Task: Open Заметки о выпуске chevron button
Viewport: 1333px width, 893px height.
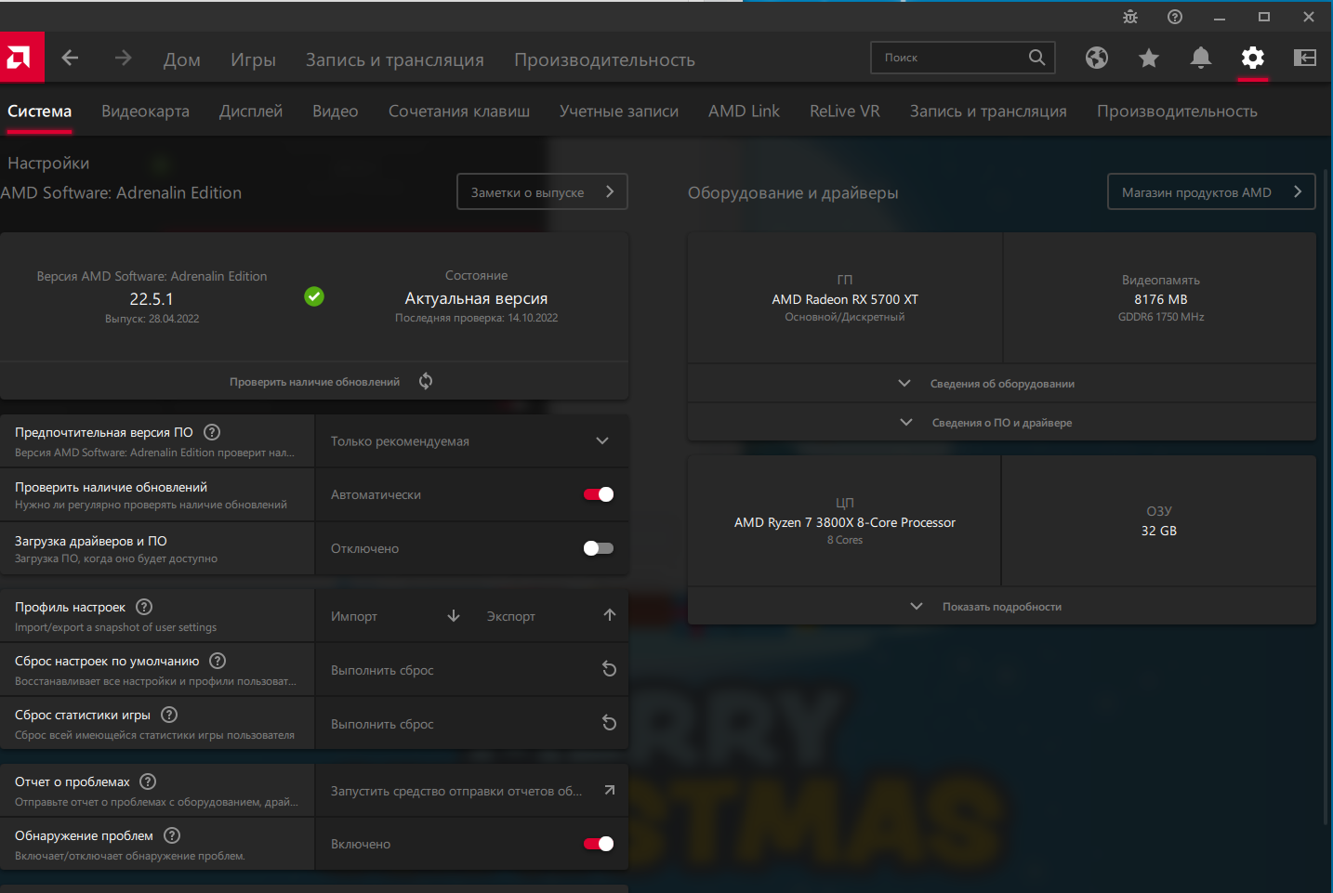Action: click(x=542, y=191)
